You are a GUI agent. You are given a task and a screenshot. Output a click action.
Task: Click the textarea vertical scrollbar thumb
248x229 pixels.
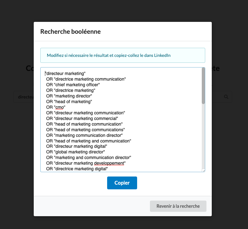pos(203,86)
